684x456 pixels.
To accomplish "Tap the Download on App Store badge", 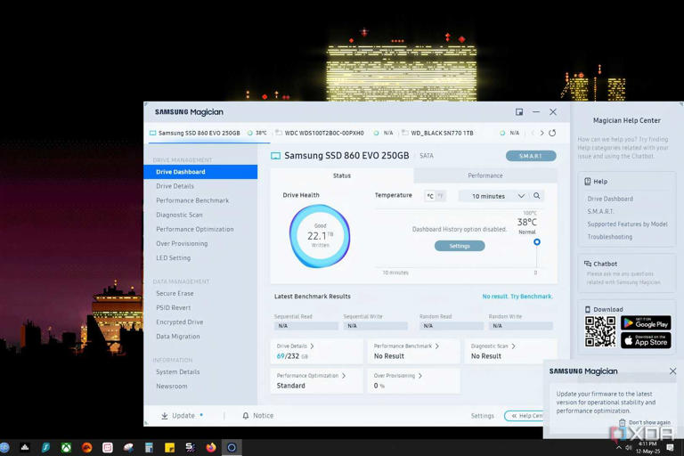I will click(x=646, y=340).
